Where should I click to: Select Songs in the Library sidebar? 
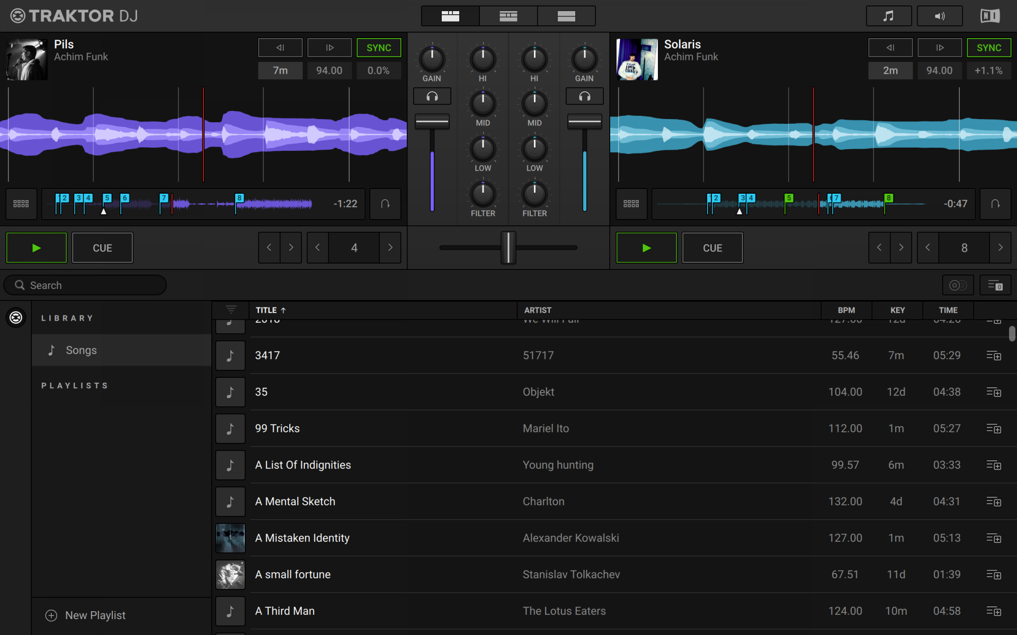click(81, 350)
